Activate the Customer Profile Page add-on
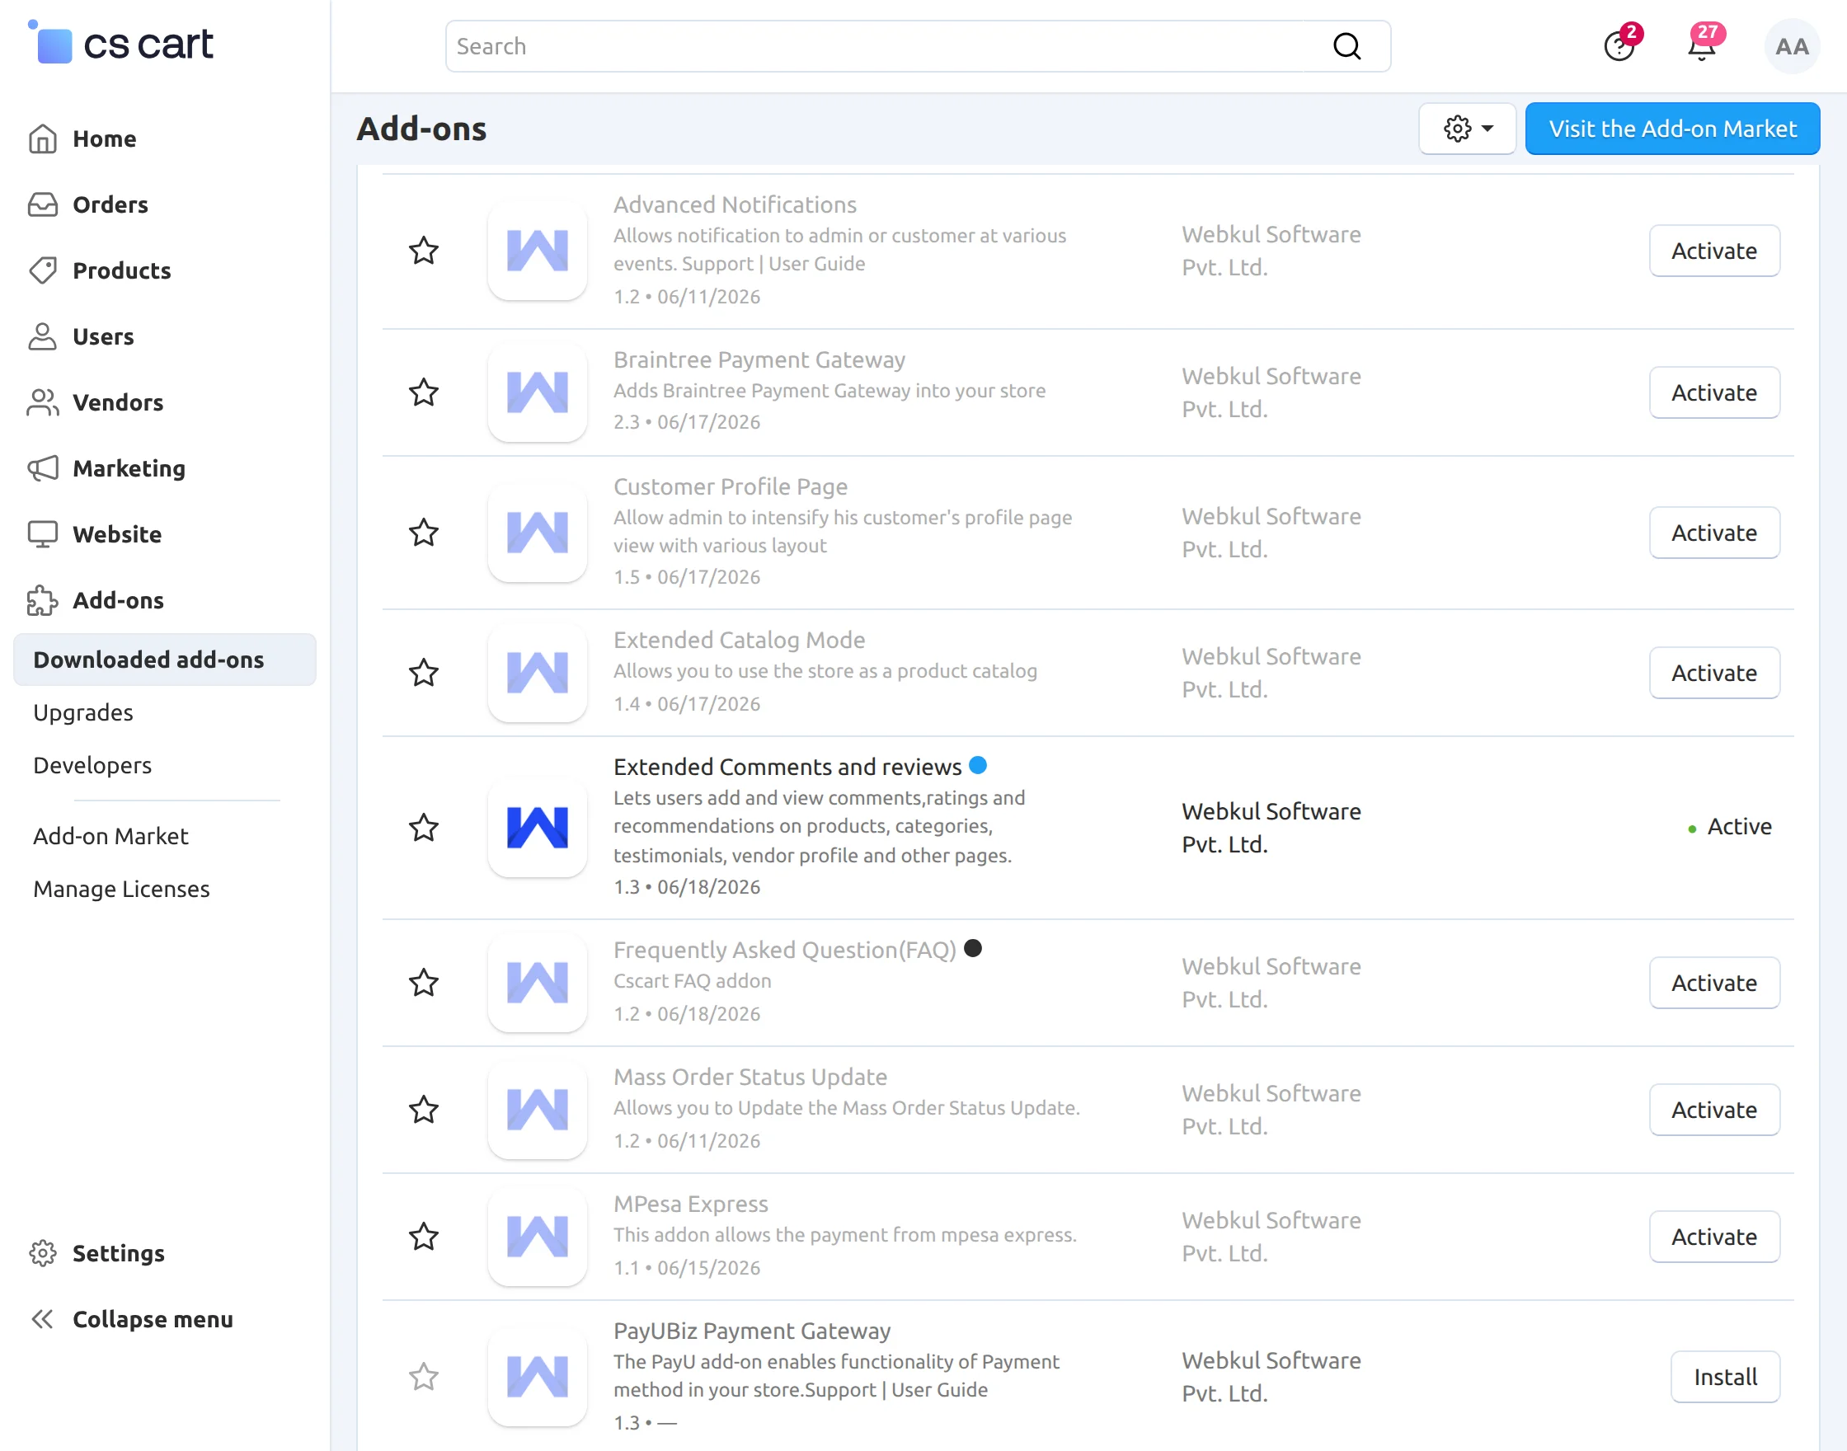The image size is (1847, 1451). [1714, 533]
